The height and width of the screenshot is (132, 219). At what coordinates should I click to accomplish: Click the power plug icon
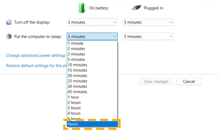tap(136, 8)
